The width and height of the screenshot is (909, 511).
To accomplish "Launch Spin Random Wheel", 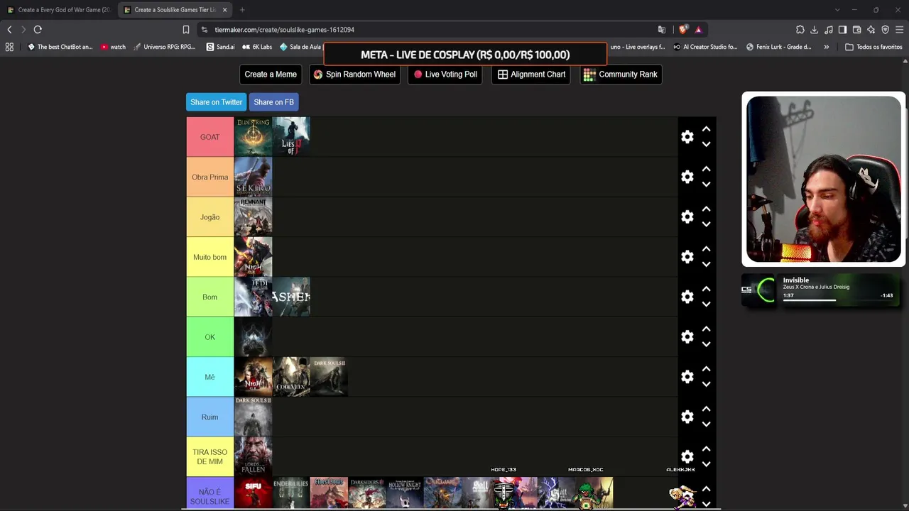I will click(354, 75).
